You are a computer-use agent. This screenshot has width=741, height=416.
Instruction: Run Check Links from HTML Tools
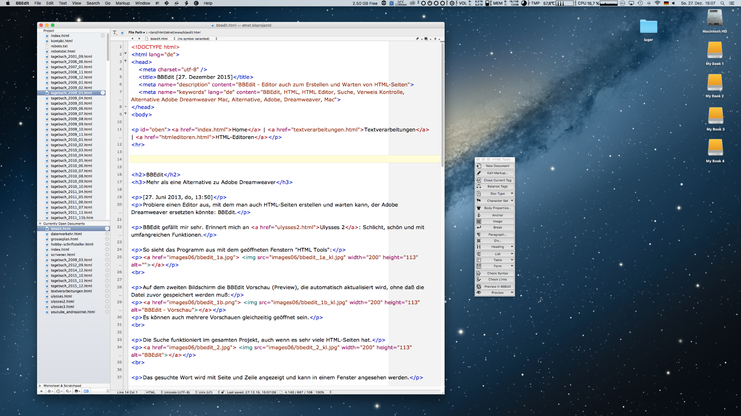[495, 280]
